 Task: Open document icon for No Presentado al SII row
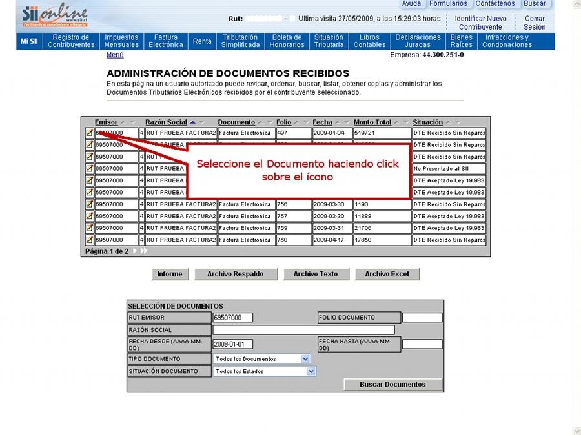(89, 168)
